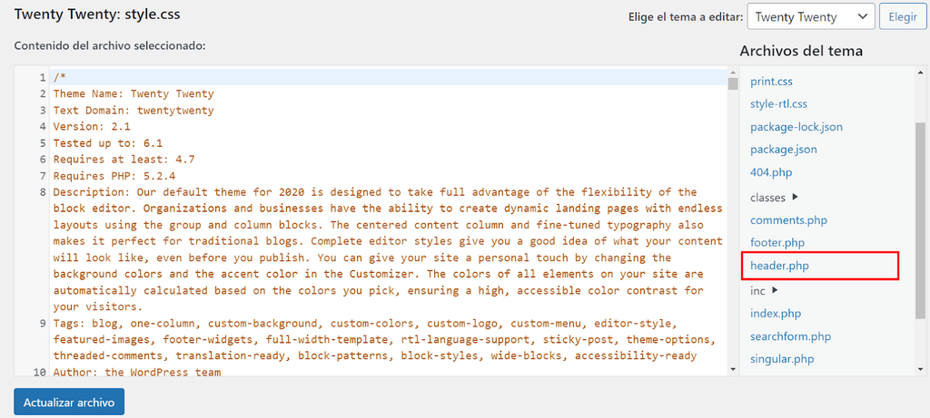Expand the inc folder arrow
The image size is (930, 418).
click(x=775, y=290)
